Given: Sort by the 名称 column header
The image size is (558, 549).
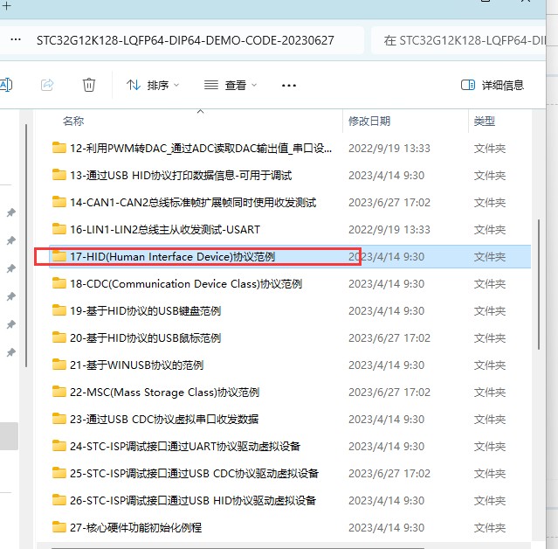Looking at the screenshot, I should click(73, 122).
